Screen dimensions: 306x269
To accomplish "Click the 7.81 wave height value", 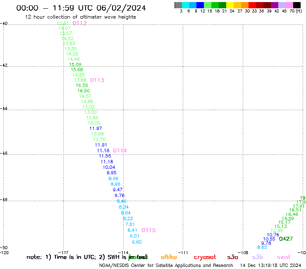I will click(x=130, y=224).
